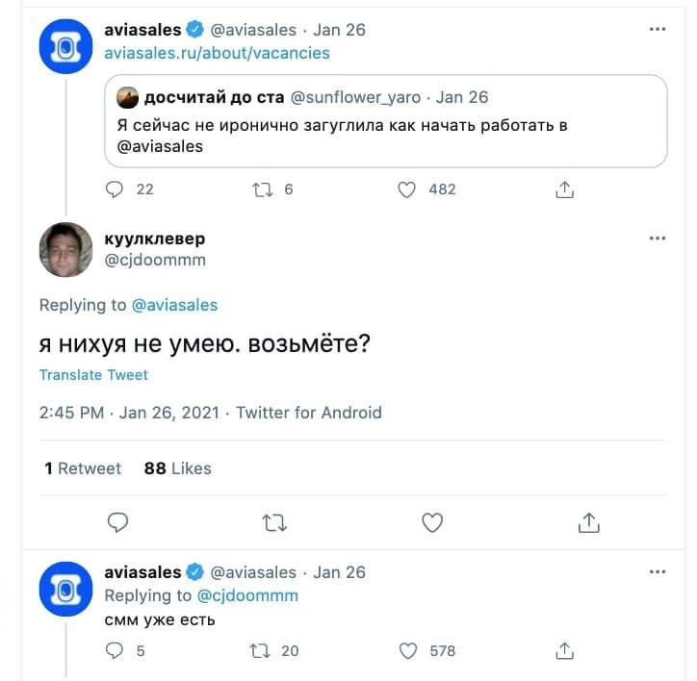The image size is (697, 681).
Task: Open more options menu for куулклевер tweet
Action: click(x=658, y=239)
